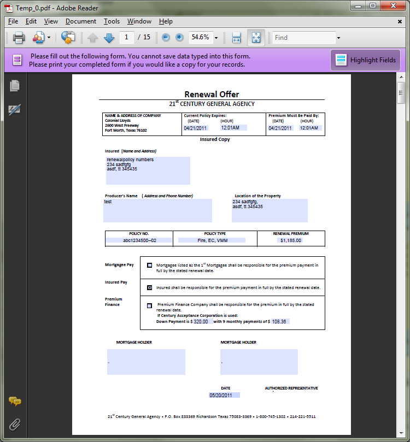This screenshot has height=442, width=410.
Task: Open the Window menu
Action: [x=139, y=21]
